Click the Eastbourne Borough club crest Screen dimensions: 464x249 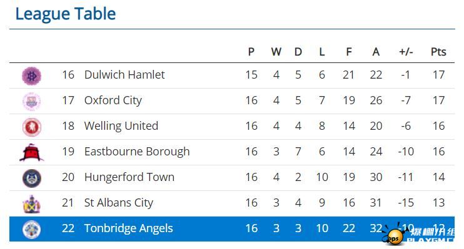coord(32,152)
